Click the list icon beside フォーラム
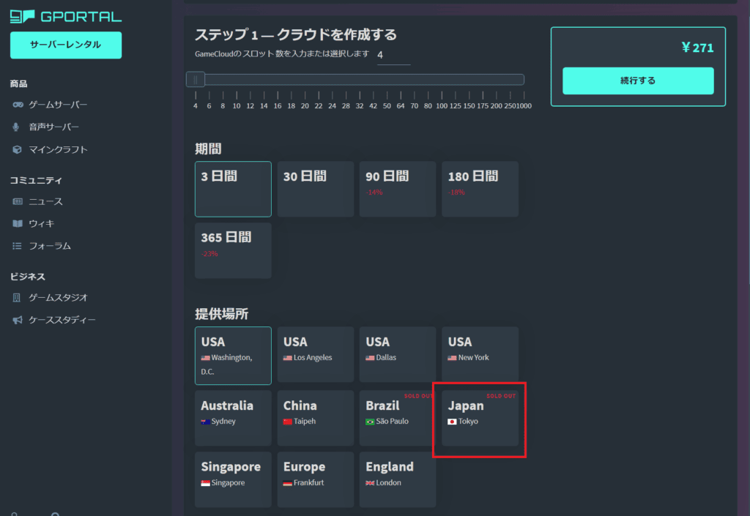 tap(18, 246)
